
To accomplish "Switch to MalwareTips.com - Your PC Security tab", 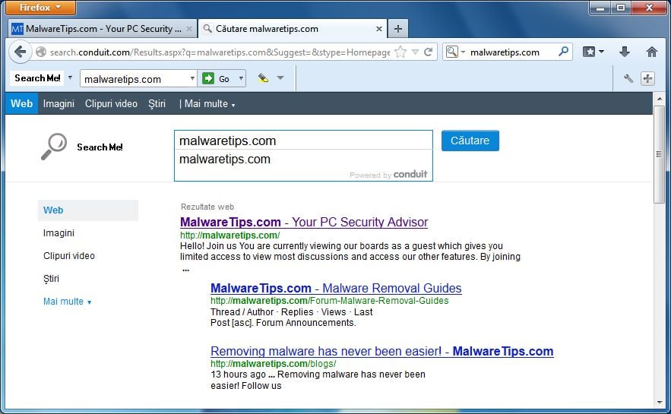I will pyautogui.click(x=102, y=29).
